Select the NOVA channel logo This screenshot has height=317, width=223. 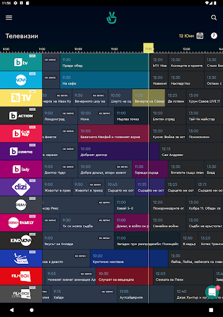(x=21, y=80)
